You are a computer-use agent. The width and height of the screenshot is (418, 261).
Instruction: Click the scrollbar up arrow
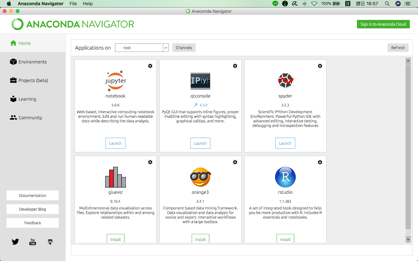pos(408,61)
